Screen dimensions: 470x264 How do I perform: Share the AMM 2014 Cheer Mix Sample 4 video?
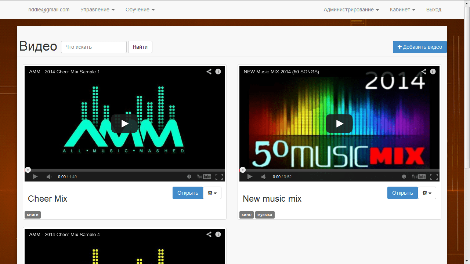pos(209,234)
